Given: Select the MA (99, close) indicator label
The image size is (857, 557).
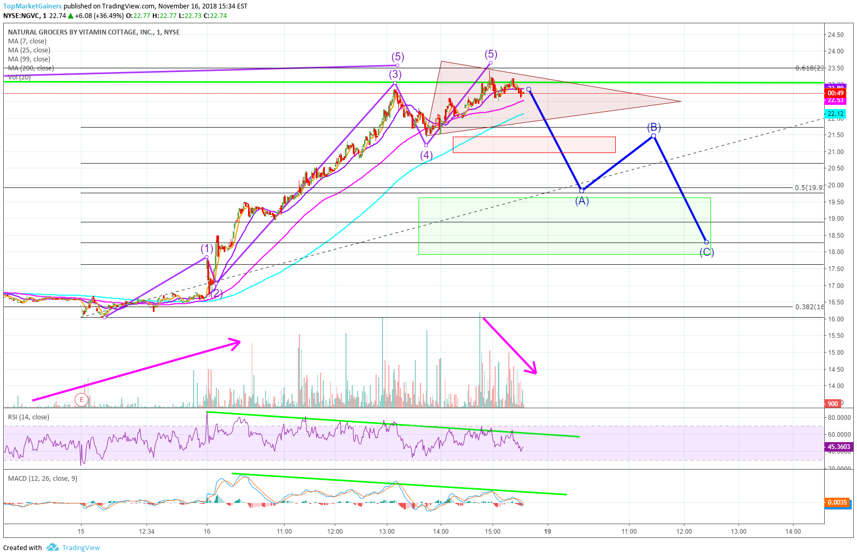Looking at the screenshot, I should 29,59.
